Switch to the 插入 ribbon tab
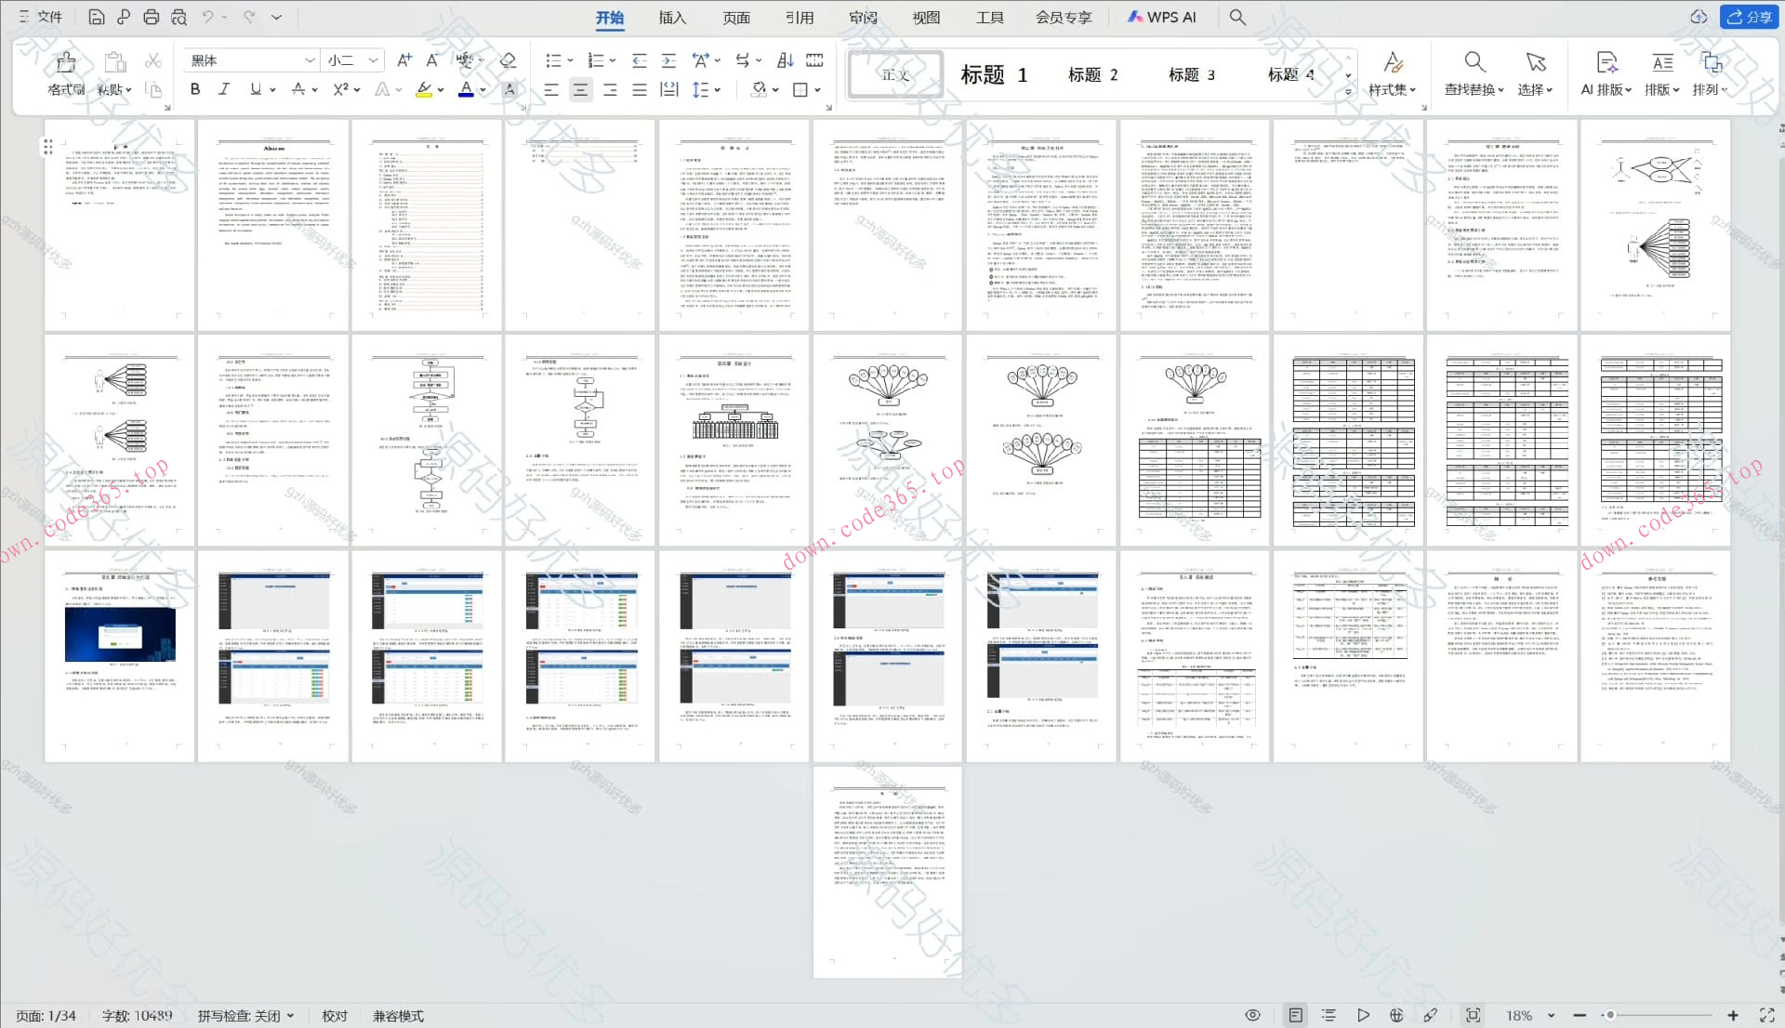Image resolution: width=1785 pixels, height=1028 pixels. point(671,17)
